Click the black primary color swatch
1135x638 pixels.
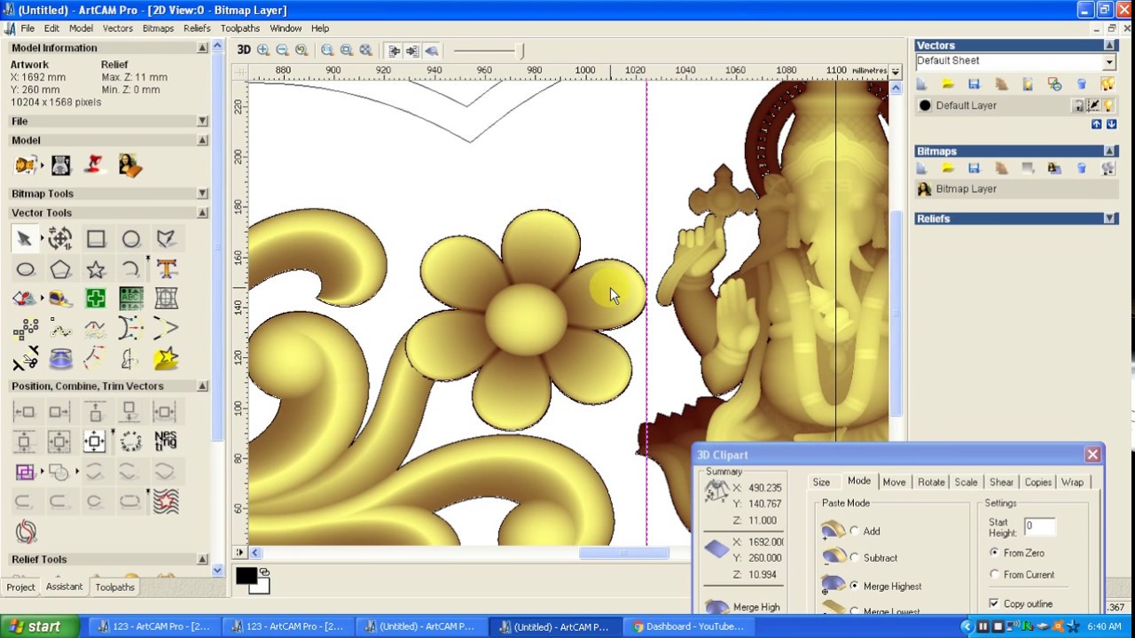(247, 576)
